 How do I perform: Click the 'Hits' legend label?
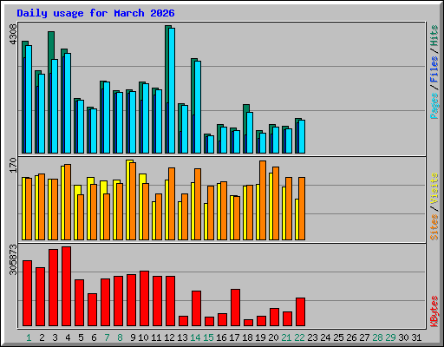(x=434, y=36)
